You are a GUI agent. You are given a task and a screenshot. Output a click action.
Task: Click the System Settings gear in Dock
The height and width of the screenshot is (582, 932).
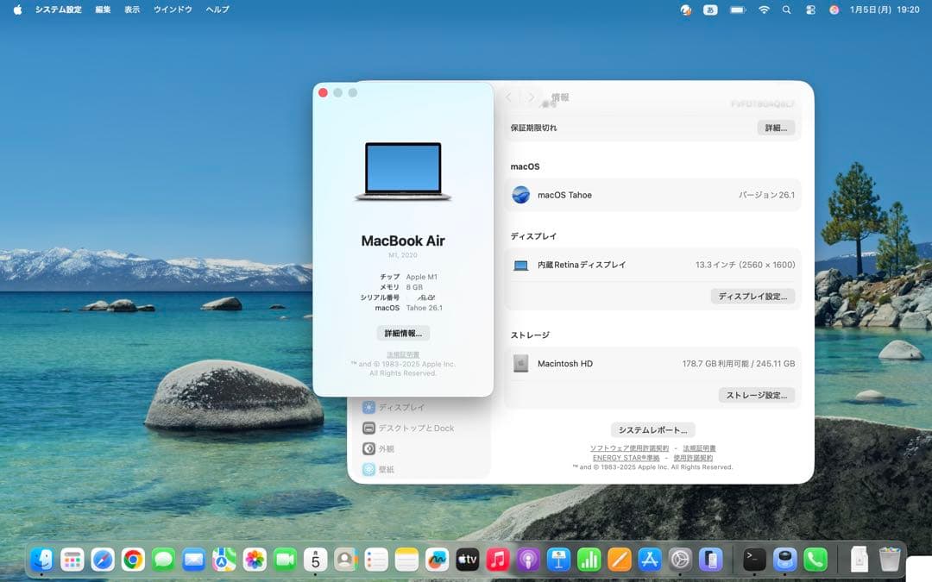tap(680, 560)
